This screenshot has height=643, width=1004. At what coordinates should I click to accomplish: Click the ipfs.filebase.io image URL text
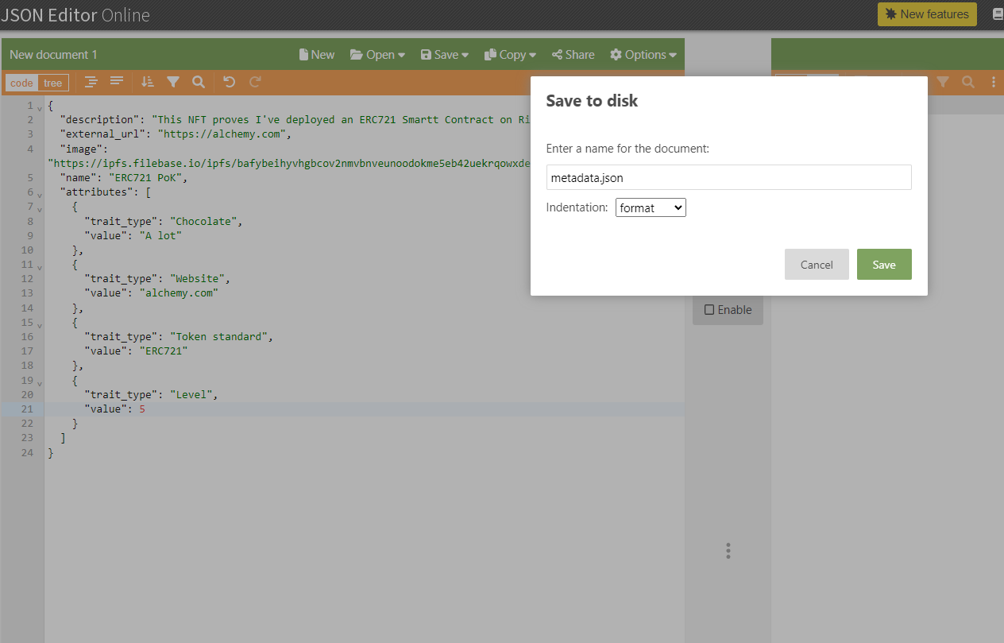tap(289, 163)
